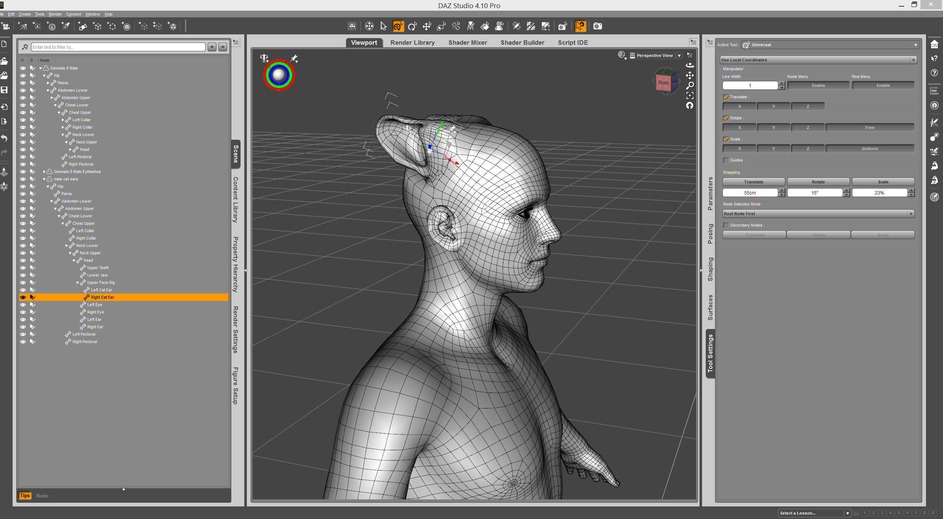Click the Rotate Free button

point(869,128)
